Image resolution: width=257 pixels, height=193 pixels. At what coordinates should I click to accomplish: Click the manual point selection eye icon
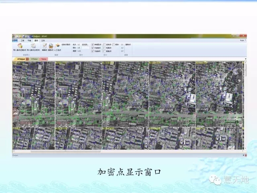pos(58,46)
